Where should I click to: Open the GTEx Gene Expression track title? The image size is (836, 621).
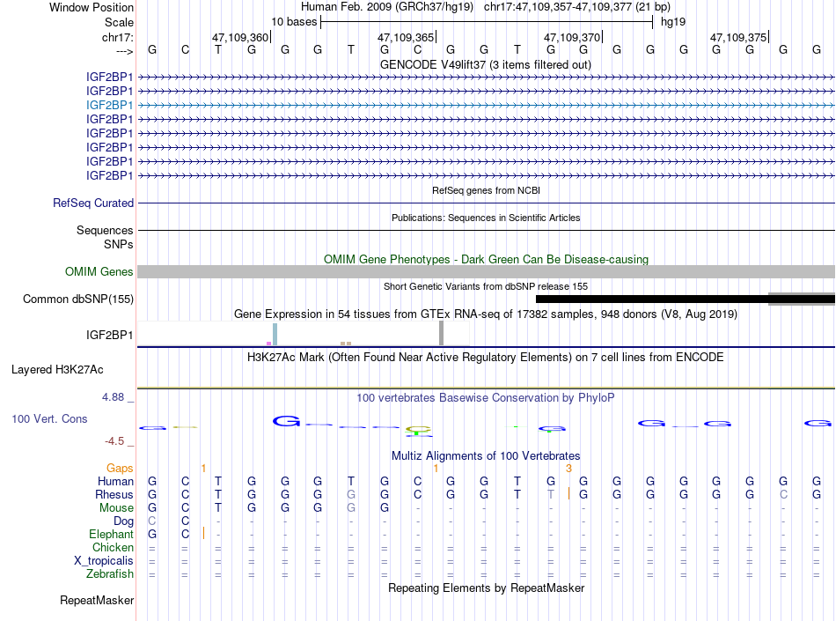click(x=485, y=314)
